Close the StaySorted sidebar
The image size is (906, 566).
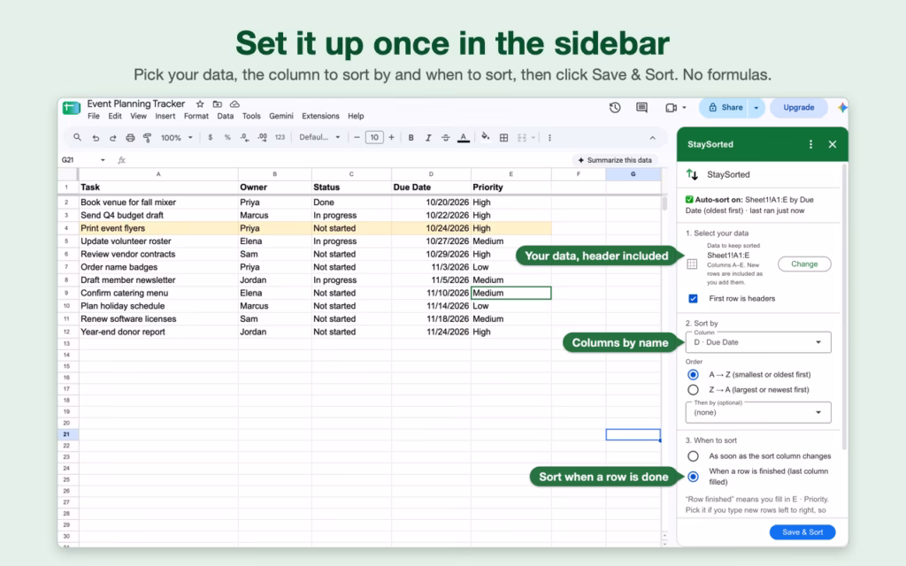click(x=832, y=144)
